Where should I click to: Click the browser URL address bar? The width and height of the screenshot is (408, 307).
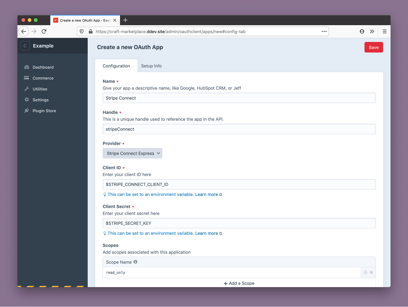(203, 31)
